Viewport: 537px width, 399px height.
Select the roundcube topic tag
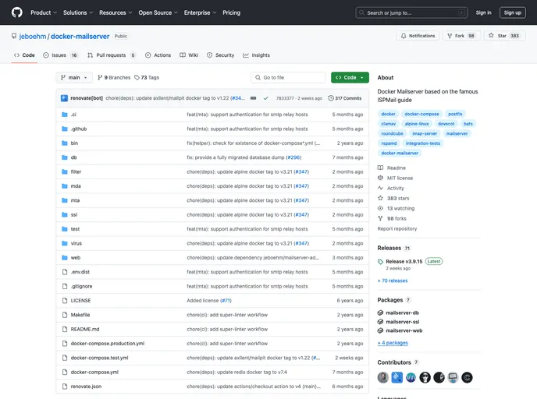392,134
